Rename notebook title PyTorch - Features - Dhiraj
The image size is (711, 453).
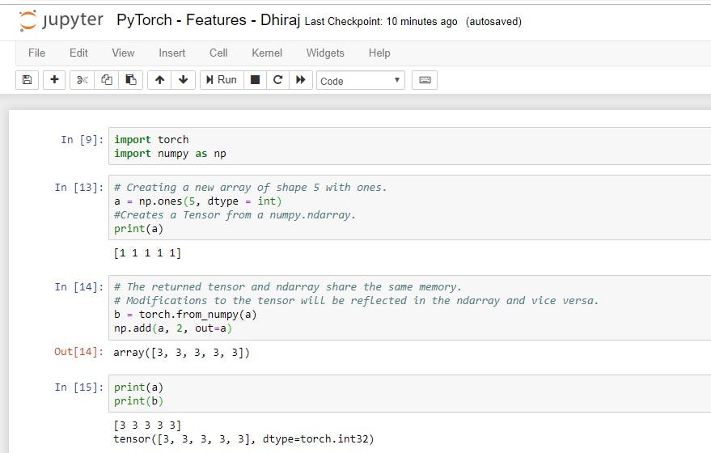tap(208, 20)
